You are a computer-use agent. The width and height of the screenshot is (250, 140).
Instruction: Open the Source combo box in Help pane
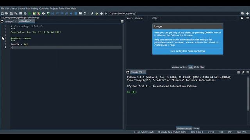point(142,18)
